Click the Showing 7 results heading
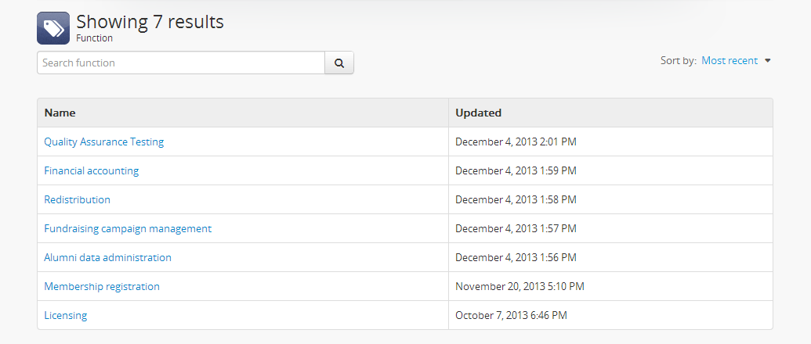This screenshot has height=344, width=811. (150, 22)
